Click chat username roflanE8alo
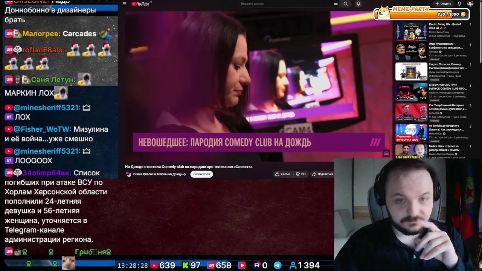 43,50
